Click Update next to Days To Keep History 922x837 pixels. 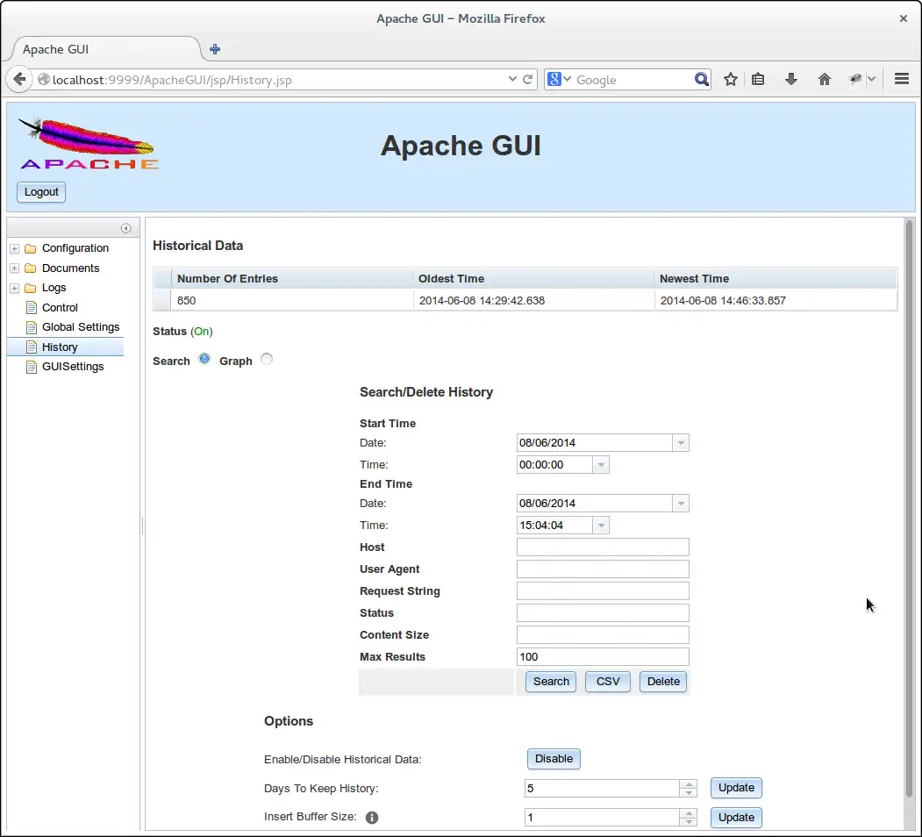pyautogui.click(x=736, y=788)
